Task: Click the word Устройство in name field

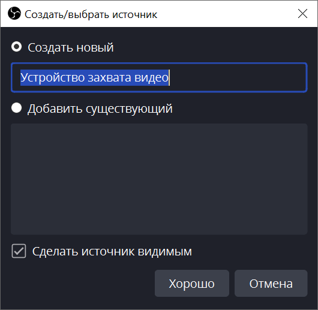Action: point(52,77)
